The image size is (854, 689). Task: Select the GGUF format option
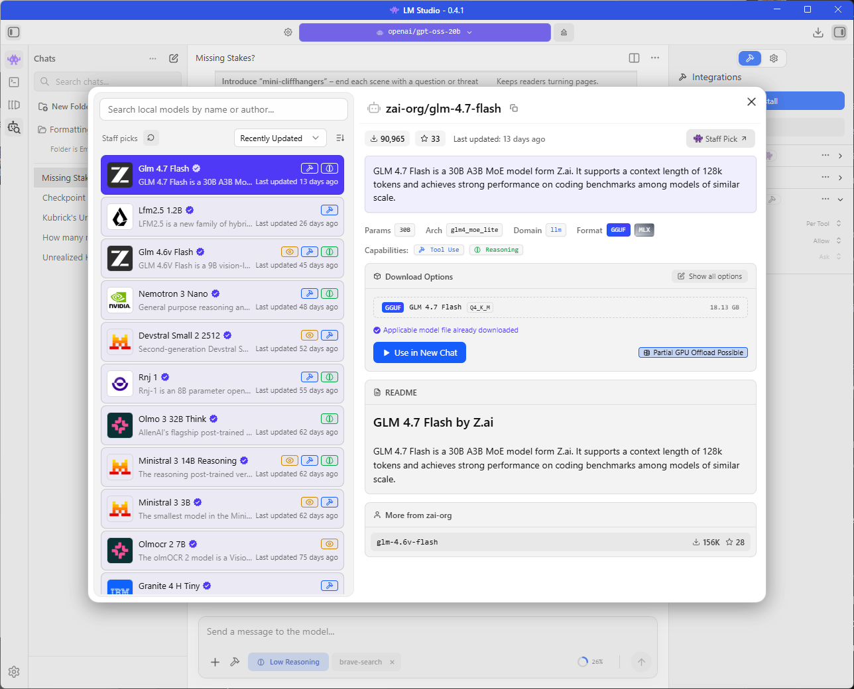(x=618, y=230)
